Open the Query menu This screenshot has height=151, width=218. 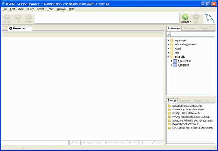(x=30, y=9)
